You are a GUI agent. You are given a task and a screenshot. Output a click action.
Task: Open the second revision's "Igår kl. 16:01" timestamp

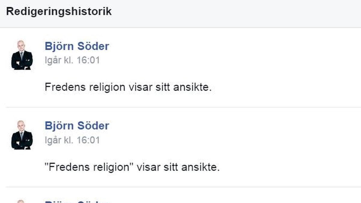point(72,140)
